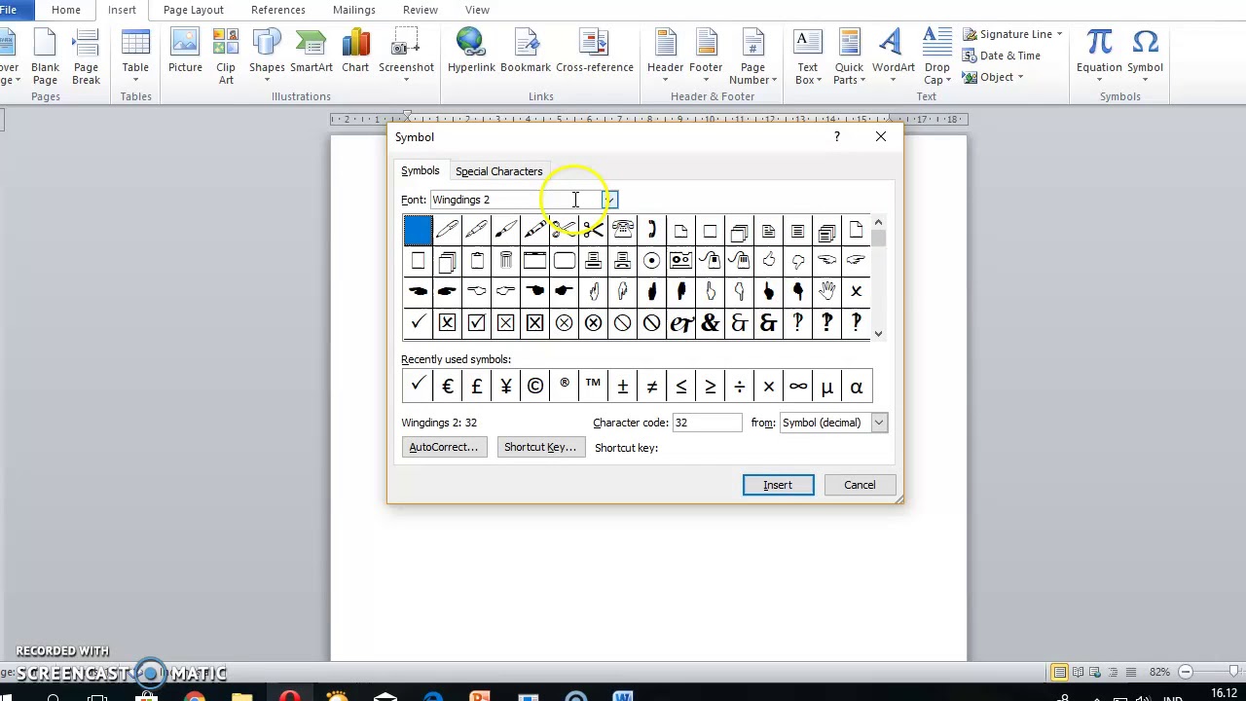Insert a Page Break
The image size is (1246, 701).
coord(86,56)
